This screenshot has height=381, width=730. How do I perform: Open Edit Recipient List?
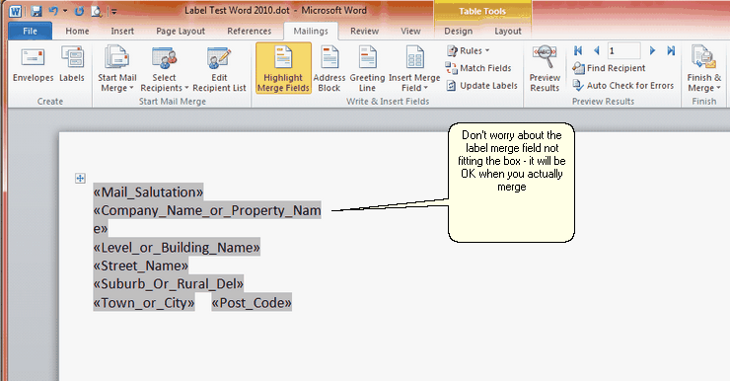pos(219,69)
